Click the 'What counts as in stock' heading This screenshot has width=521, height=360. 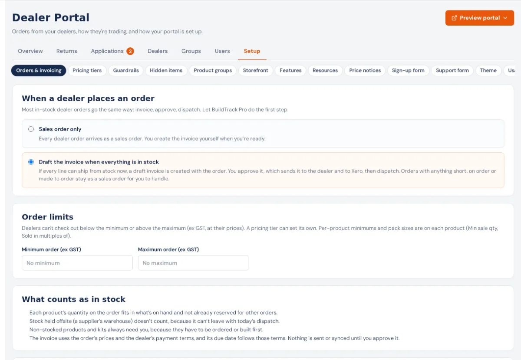[x=74, y=299]
